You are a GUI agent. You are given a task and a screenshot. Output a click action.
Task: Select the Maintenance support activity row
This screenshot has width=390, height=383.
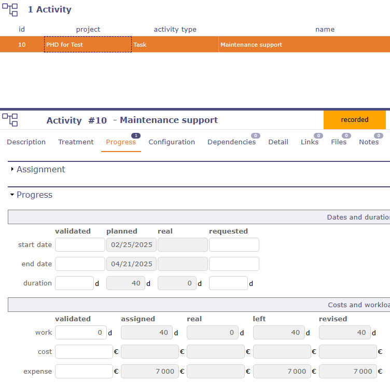[x=251, y=45]
